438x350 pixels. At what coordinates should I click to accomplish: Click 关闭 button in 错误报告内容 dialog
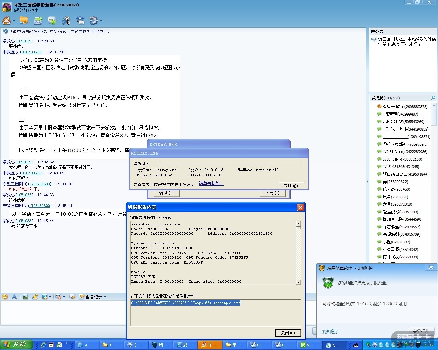tap(288, 333)
